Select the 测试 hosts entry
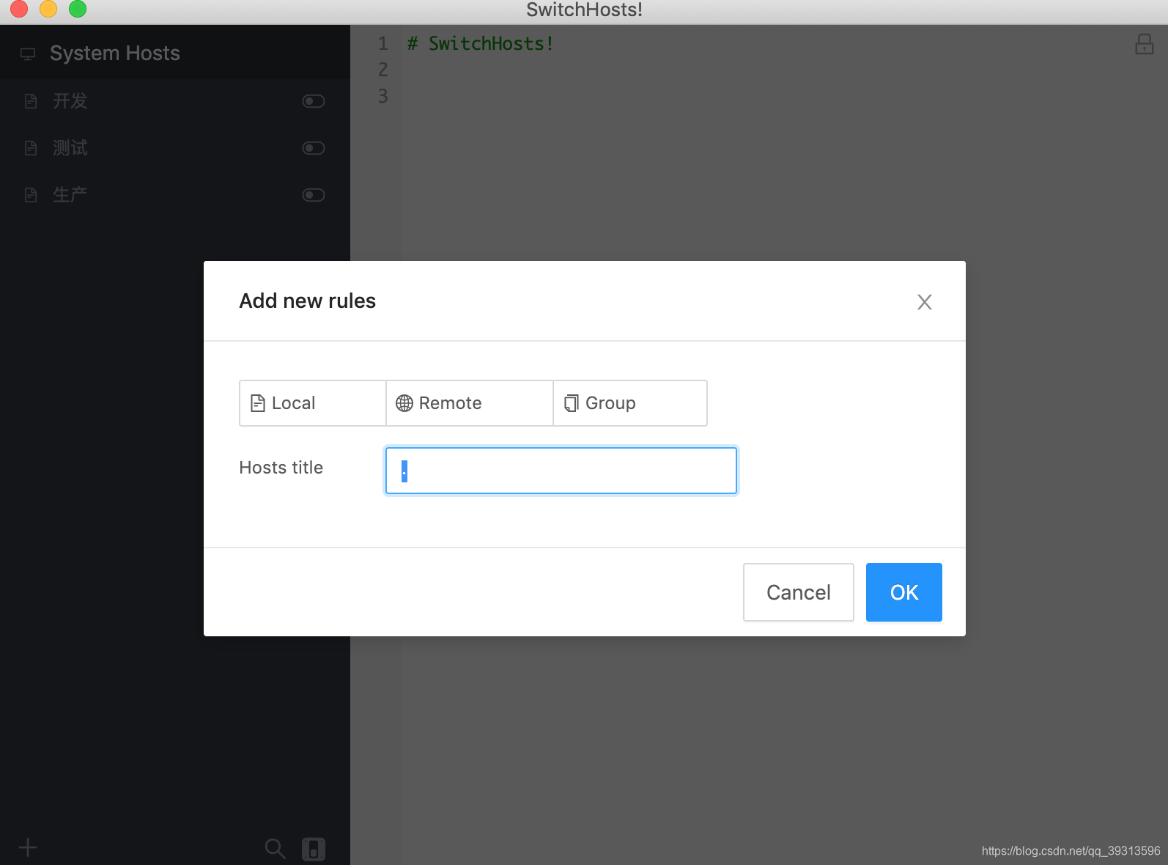This screenshot has width=1168, height=865. [x=175, y=148]
